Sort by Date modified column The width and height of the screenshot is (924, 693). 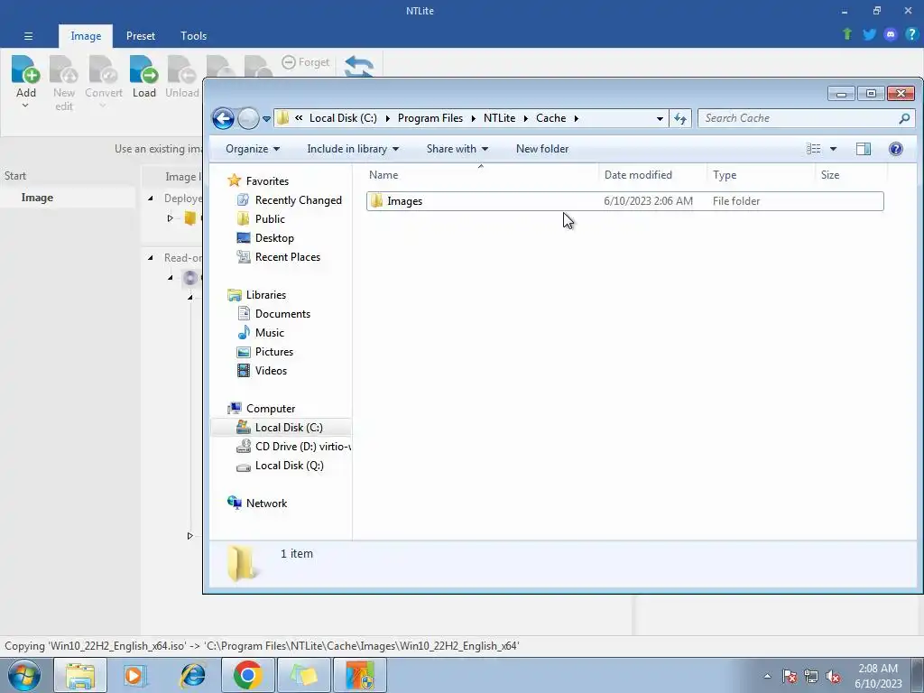pyautogui.click(x=652, y=175)
